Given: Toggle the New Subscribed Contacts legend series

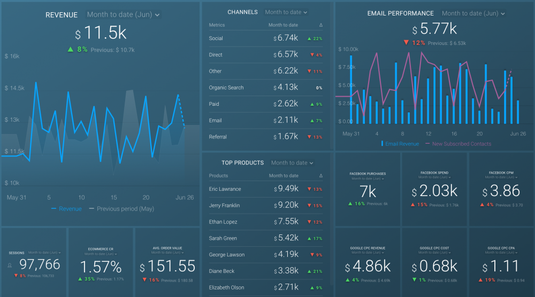Looking at the screenshot, I should point(458,144).
